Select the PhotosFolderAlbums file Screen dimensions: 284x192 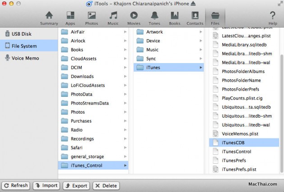pos(244,71)
